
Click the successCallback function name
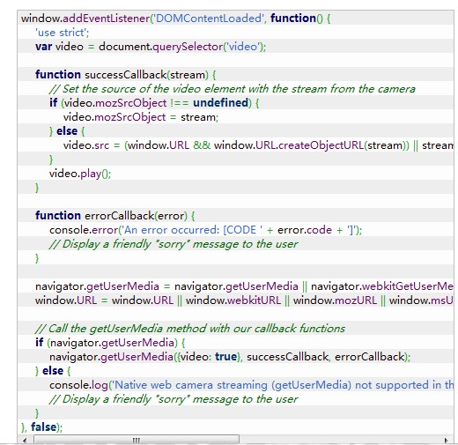click(126, 75)
